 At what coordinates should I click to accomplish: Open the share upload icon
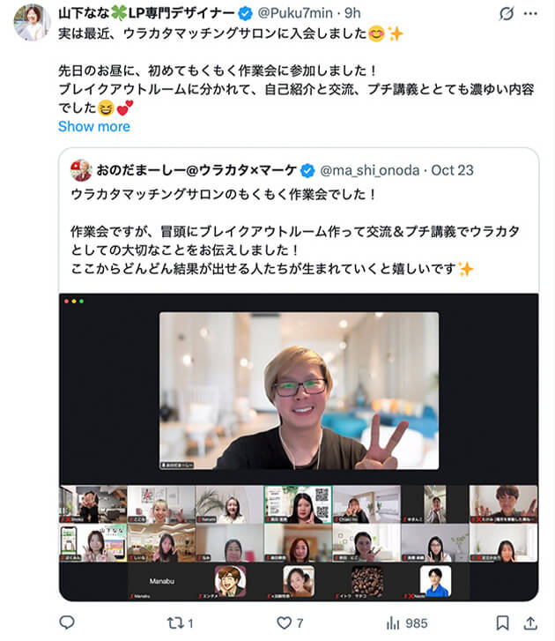pyautogui.click(x=530, y=623)
